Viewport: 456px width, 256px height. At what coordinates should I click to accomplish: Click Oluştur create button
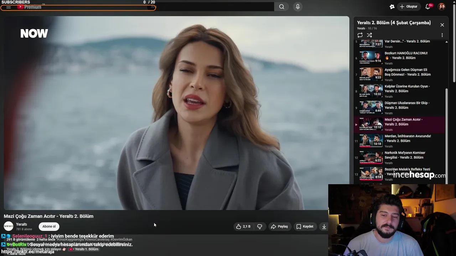(x=408, y=7)
